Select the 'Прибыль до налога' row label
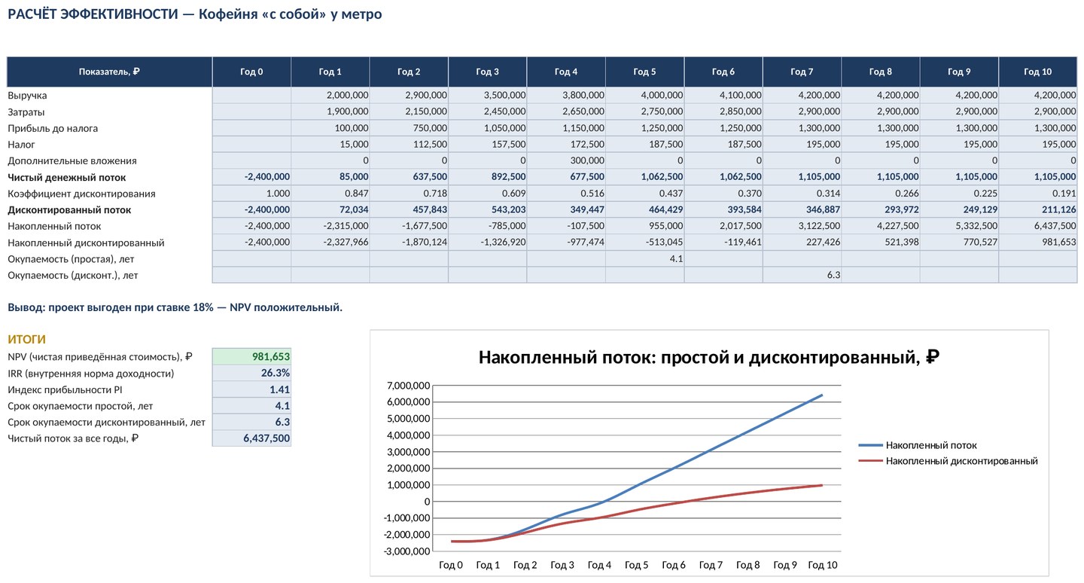 [x=53, y=128]
